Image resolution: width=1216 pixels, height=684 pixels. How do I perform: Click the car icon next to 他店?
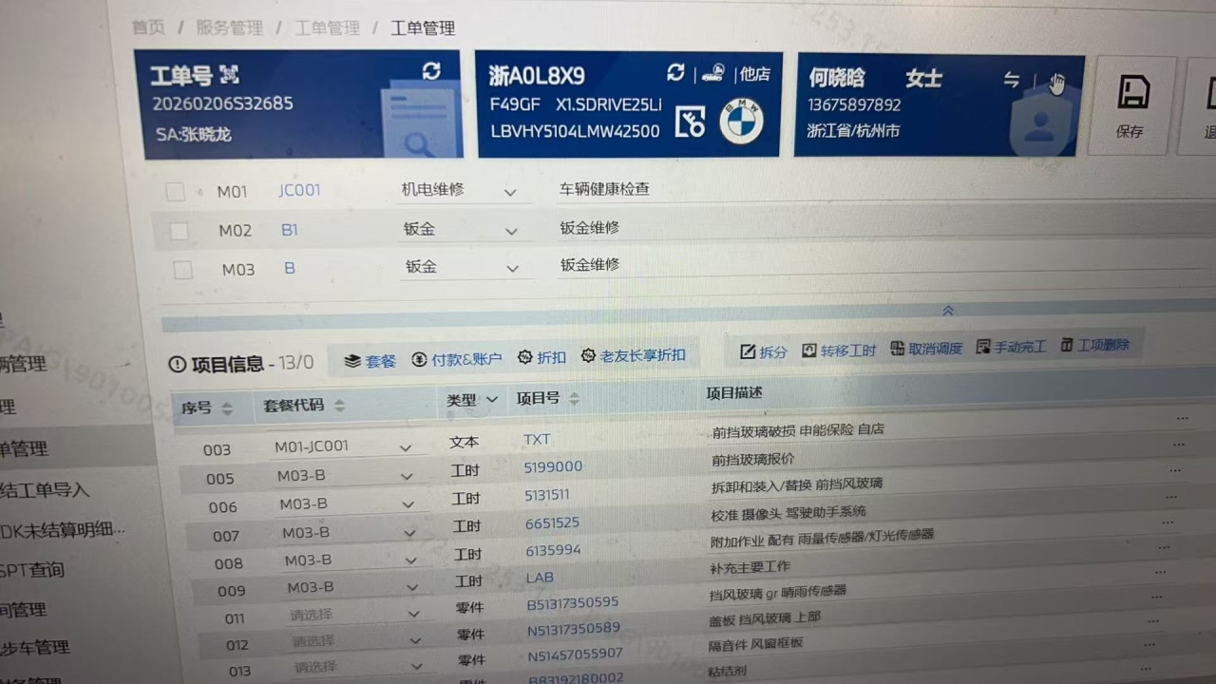click(712, 73)
